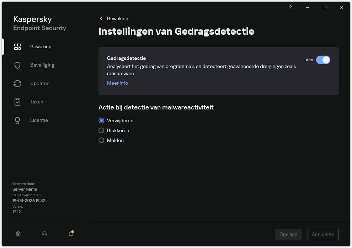The height and width of the screenshot is (248, 352).
Task: Select the Verwijderen action option
Action: click(101, 120)
